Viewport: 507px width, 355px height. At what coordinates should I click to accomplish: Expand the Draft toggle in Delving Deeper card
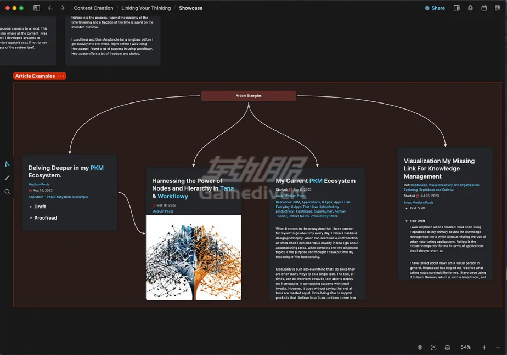tap(31, 207)
